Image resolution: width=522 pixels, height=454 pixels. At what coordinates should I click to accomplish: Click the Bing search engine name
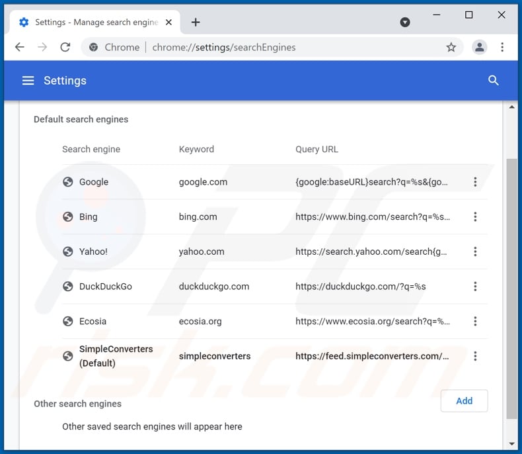click(x=89, y=216)
